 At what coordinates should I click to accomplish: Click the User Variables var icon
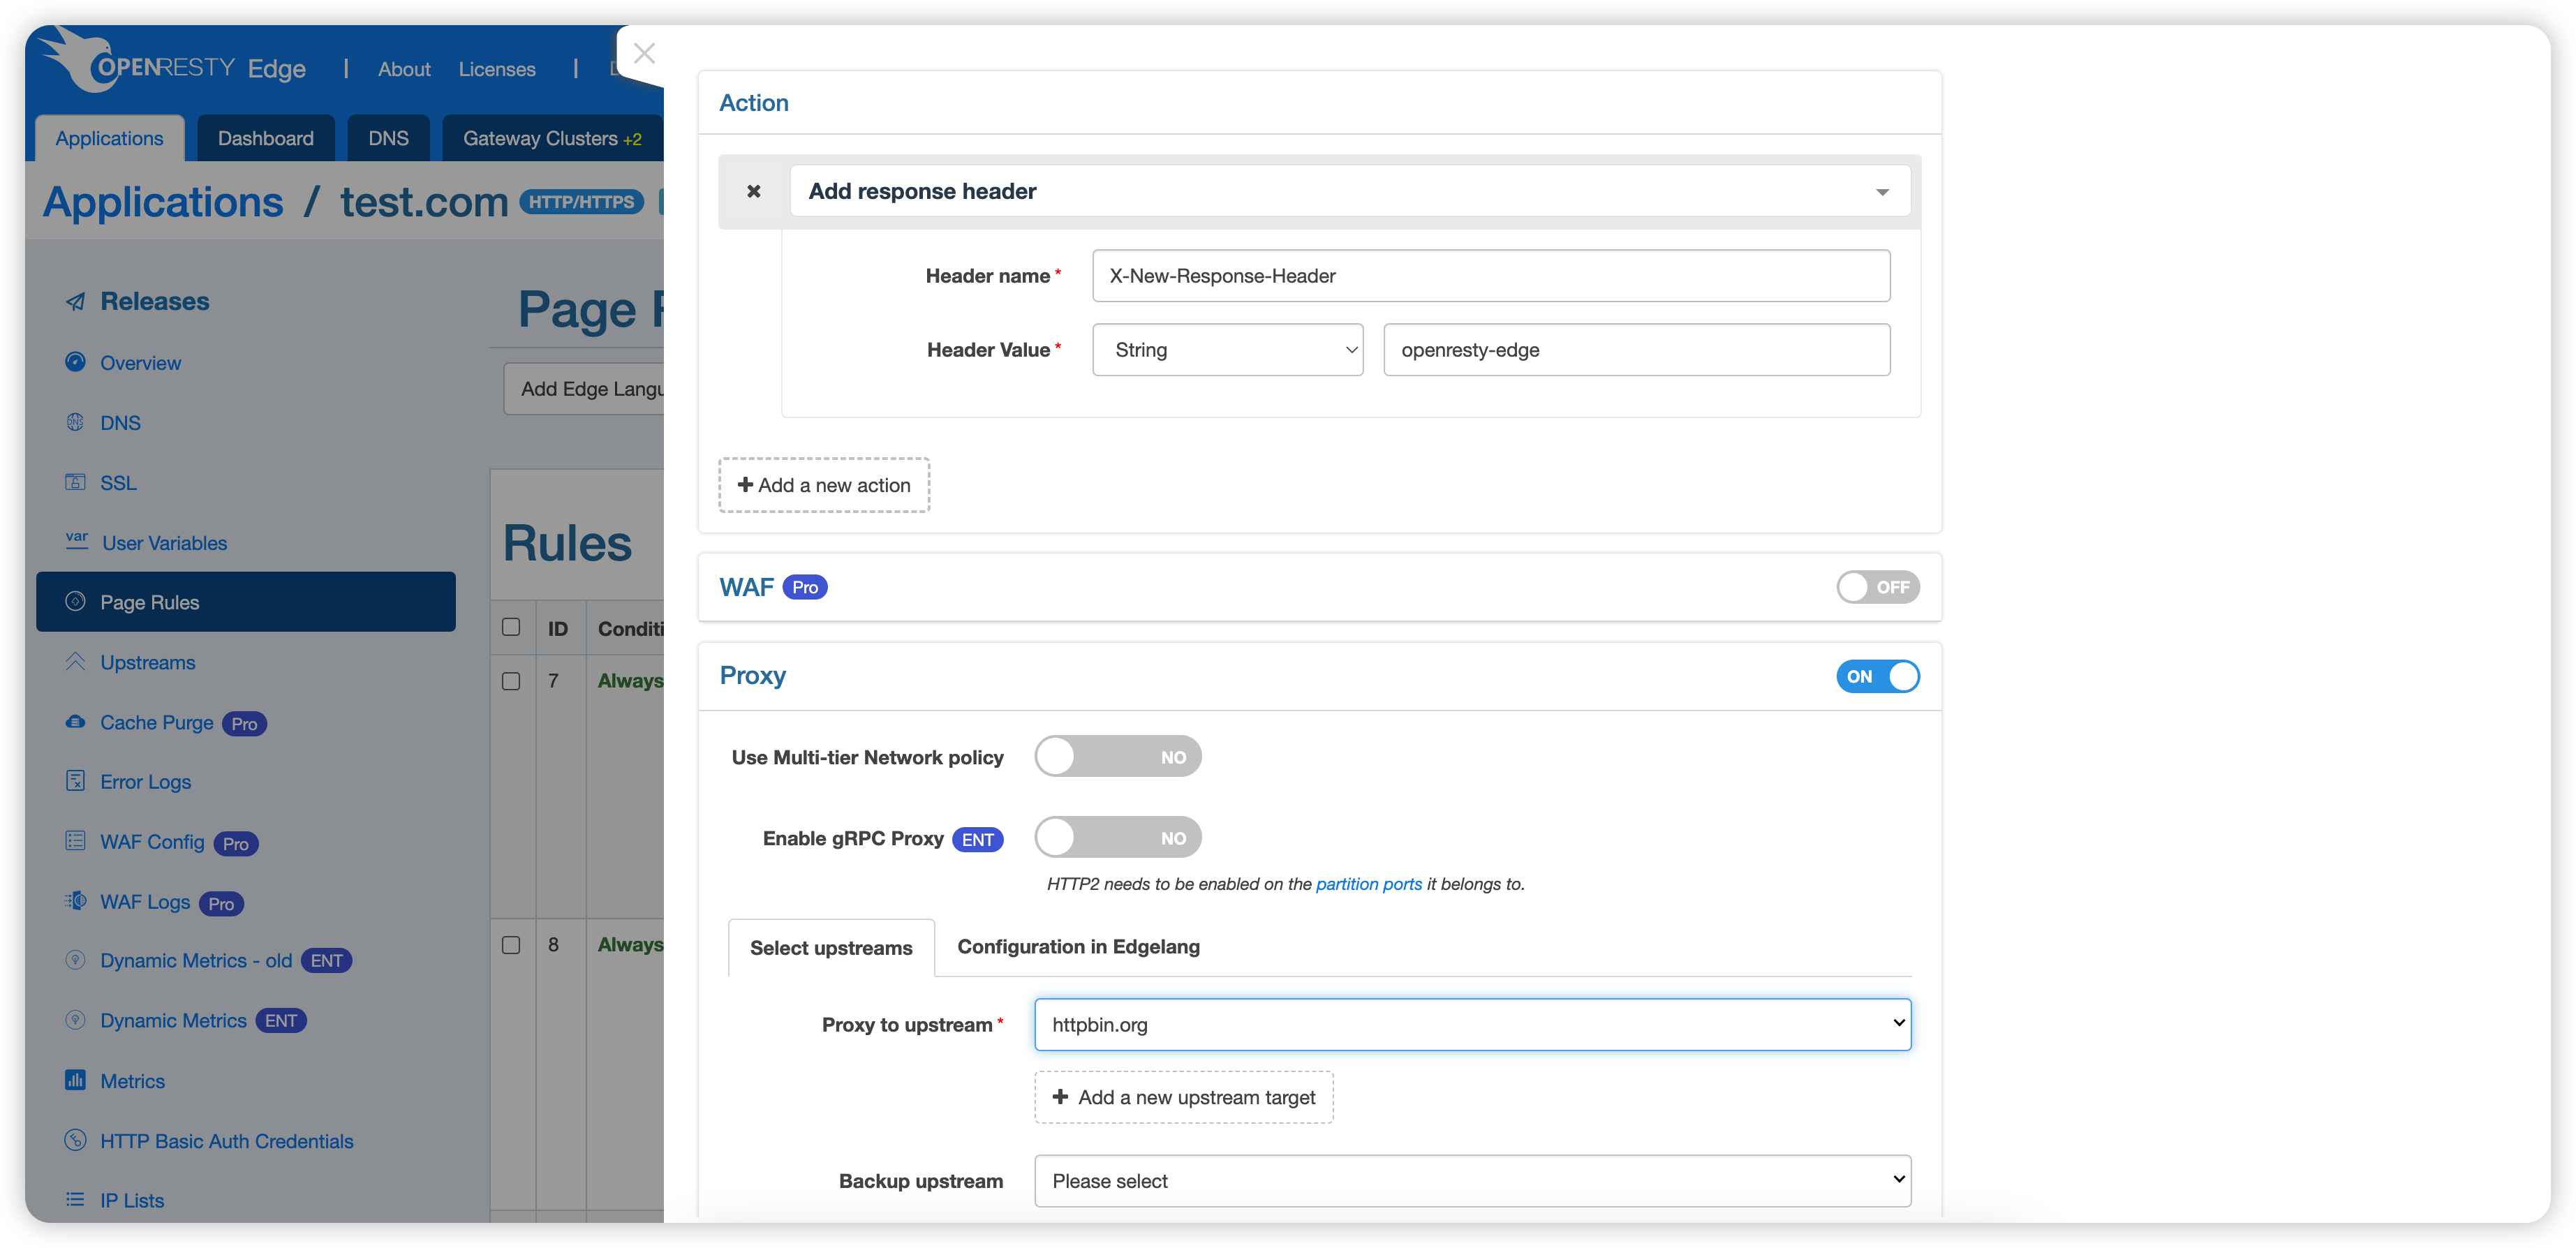76,541
